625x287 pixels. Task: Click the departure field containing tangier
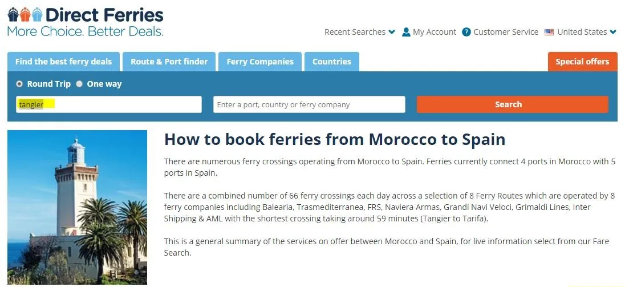tap(108, 104)
